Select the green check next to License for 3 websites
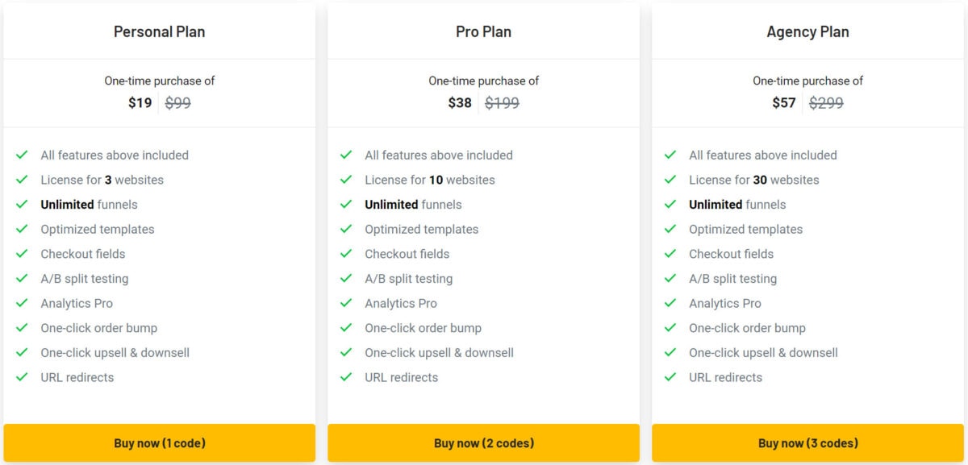The image size is (968, 465). click(23, 180)
